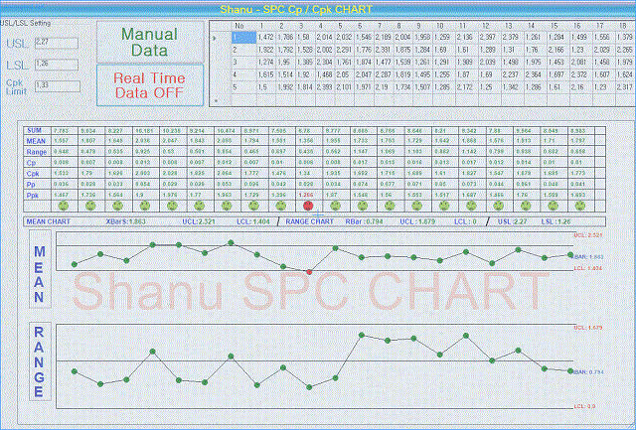
Task: Click the red point on the MEAN chart
Action: click(309, 272)
